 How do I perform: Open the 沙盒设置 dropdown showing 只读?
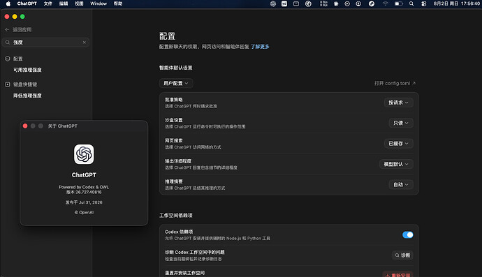click(401, 123)
